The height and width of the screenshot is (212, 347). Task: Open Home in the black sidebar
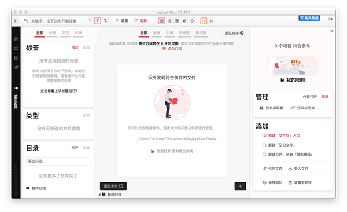(x=16, y=39)
